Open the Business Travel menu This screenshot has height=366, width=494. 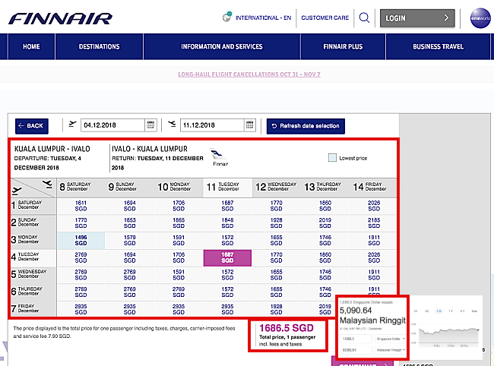(438, 46)
